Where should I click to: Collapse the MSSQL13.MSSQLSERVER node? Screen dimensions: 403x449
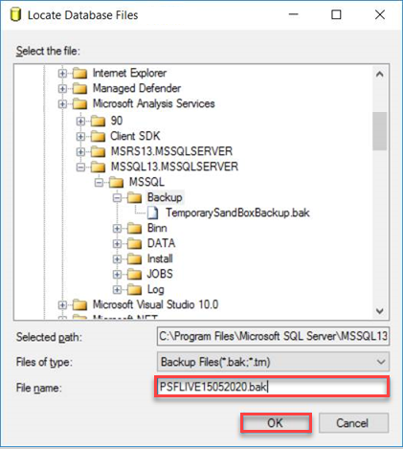pyautogui.click(x=80, y=167)
